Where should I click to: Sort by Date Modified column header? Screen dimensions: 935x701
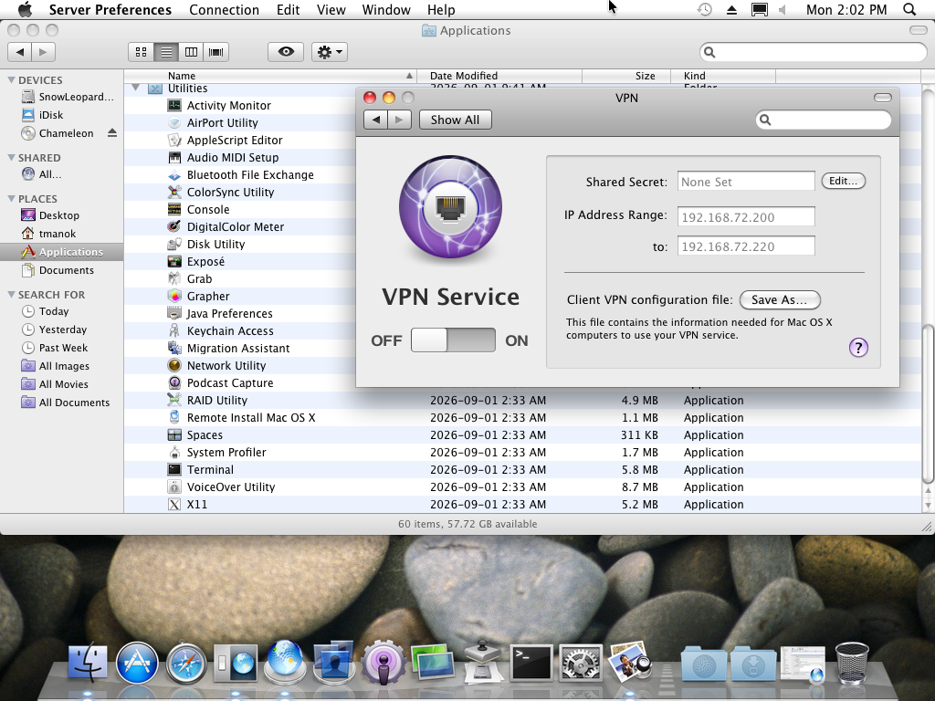click(499, 76)
